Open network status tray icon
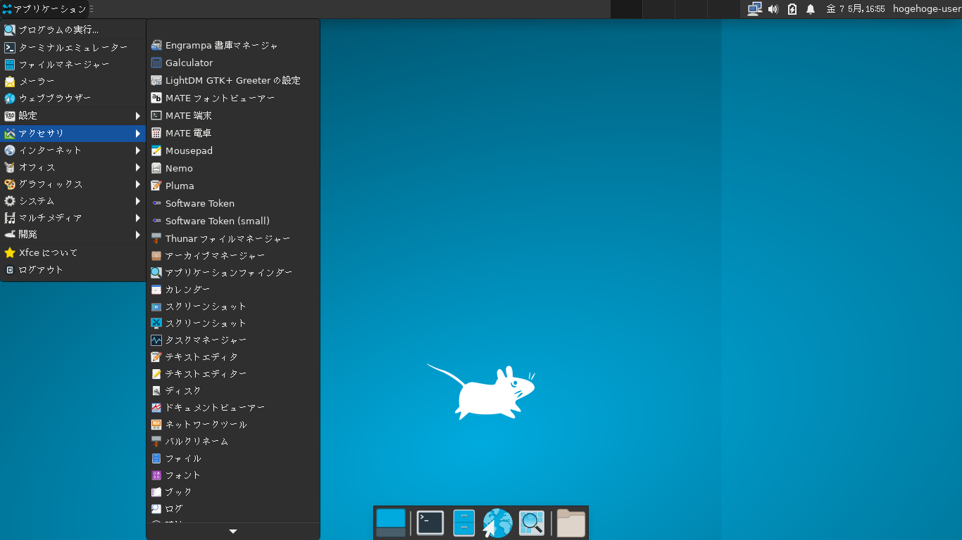 pos(755,9)
